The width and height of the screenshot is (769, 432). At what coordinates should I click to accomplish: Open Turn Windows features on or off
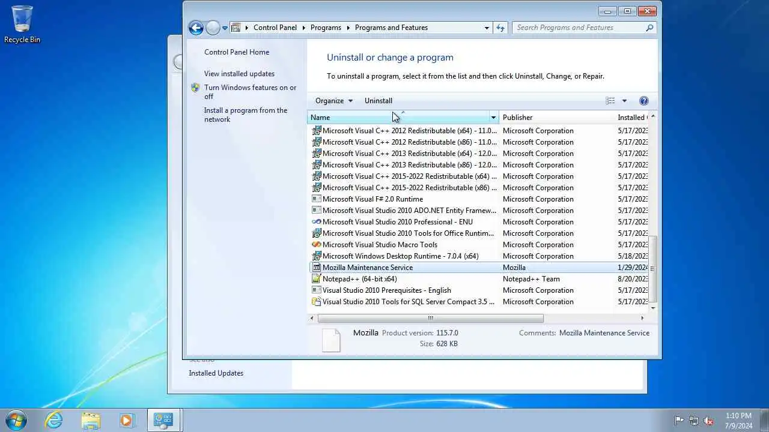point(250,92)
